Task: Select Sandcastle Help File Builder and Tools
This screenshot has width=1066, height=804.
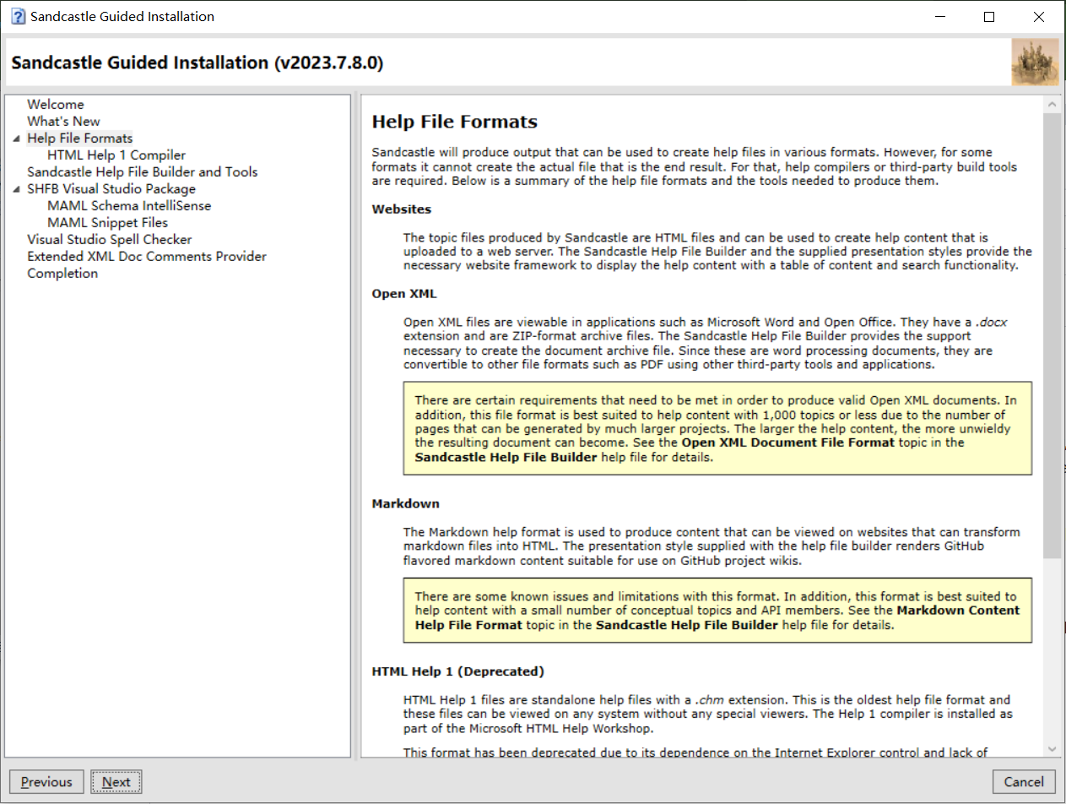Action: pos(143,172)
